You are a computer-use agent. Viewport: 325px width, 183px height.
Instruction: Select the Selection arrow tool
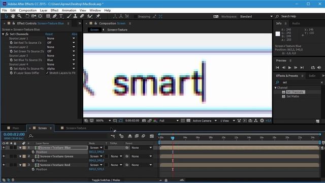point(6,16)
